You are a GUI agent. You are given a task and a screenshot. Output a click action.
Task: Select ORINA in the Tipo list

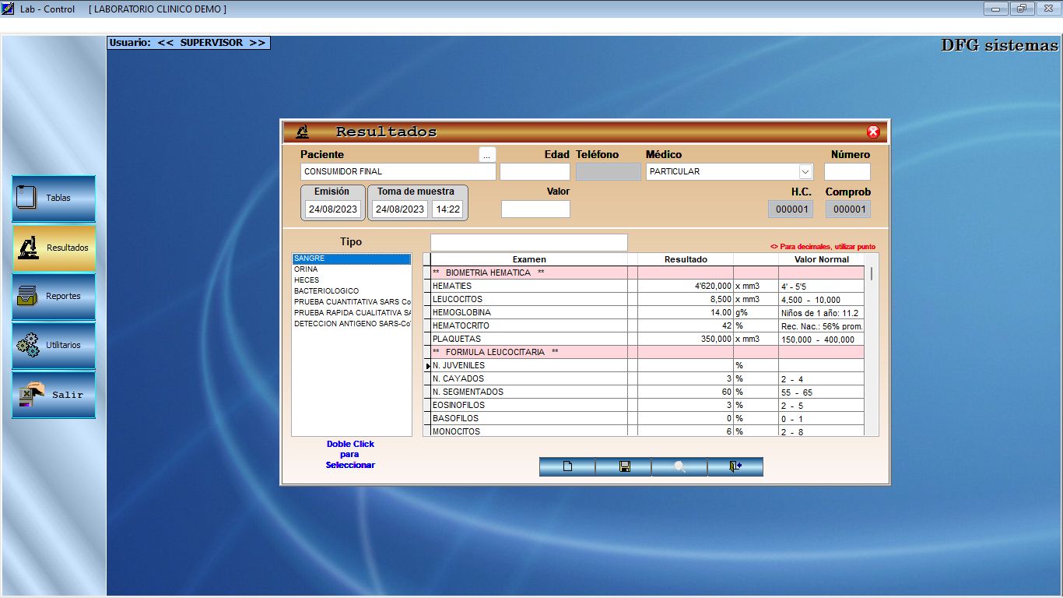351,269
